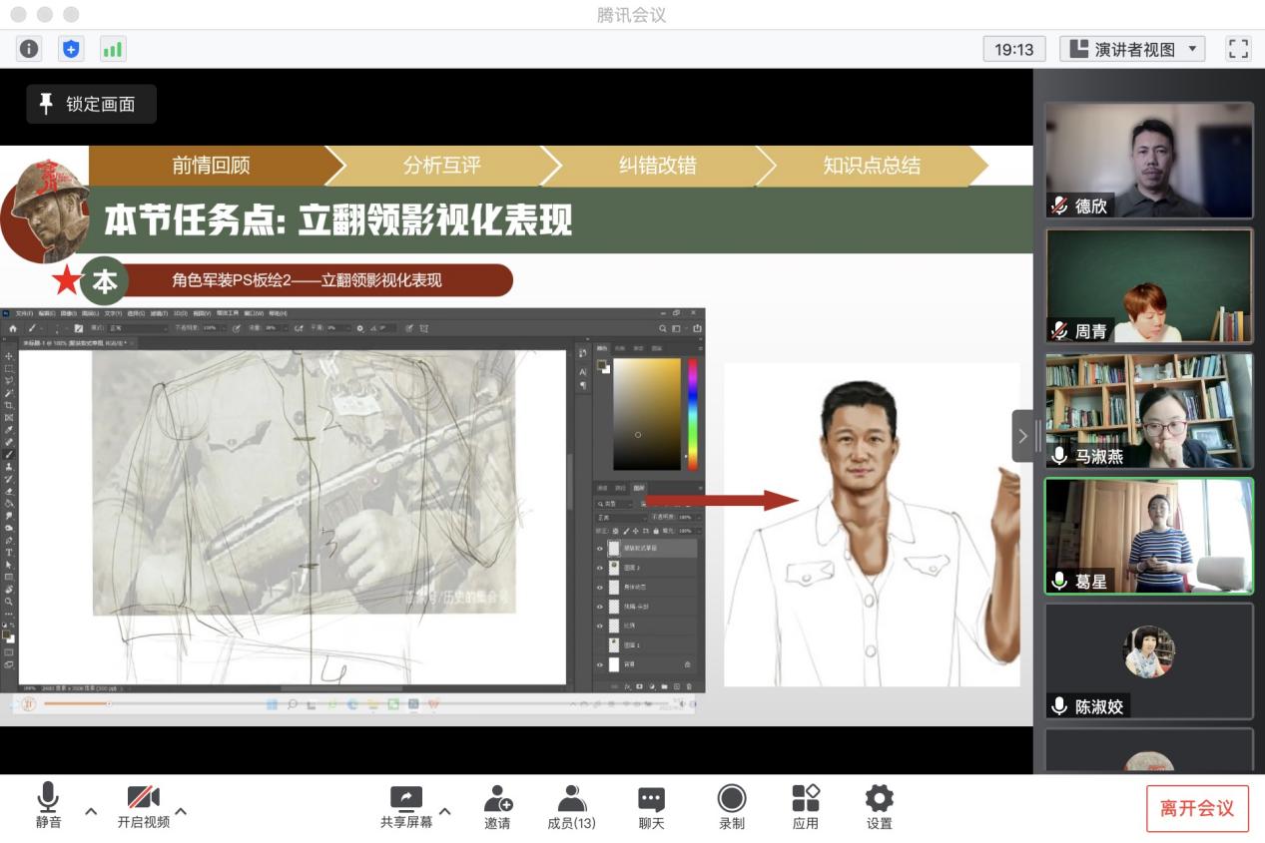Check the green network signal icon
Image resolution: width=1265 pixels, height=843 pixels.
[112, 49]
